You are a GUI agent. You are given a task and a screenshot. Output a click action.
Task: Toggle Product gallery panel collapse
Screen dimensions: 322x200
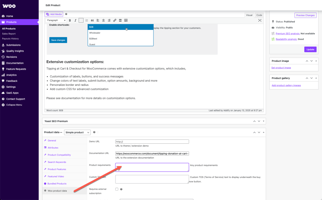316,78
